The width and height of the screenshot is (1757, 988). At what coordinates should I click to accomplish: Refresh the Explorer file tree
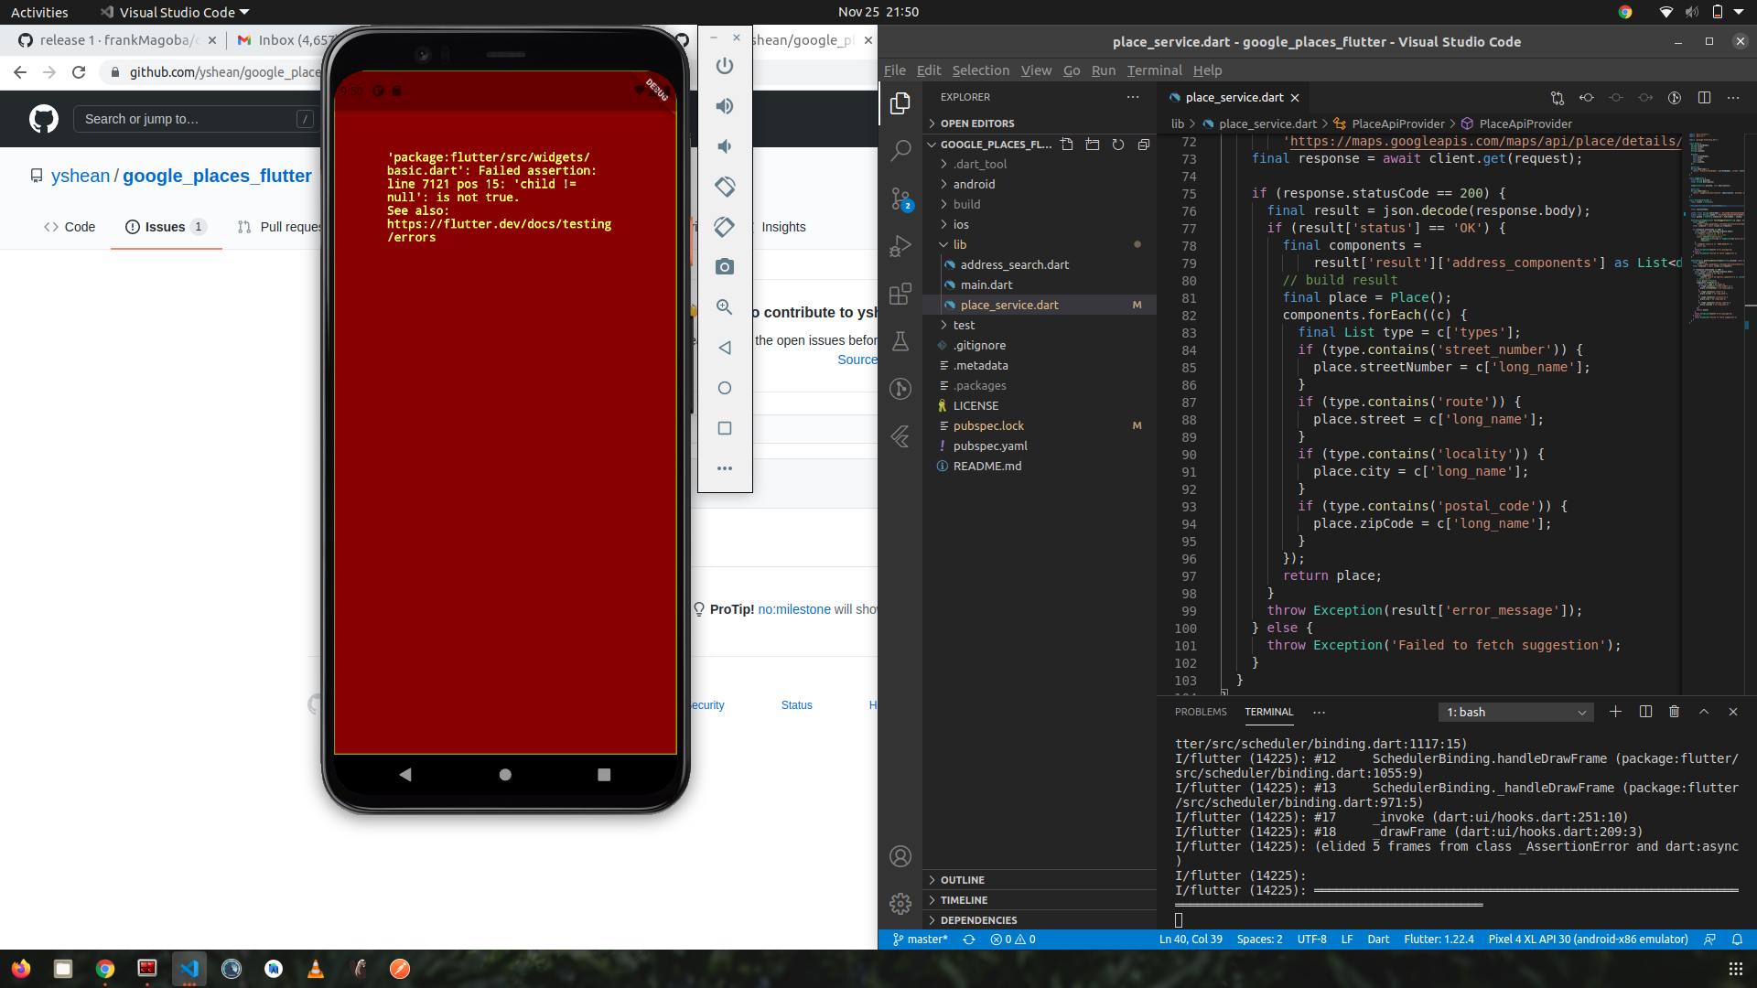tap(1118, 144)
